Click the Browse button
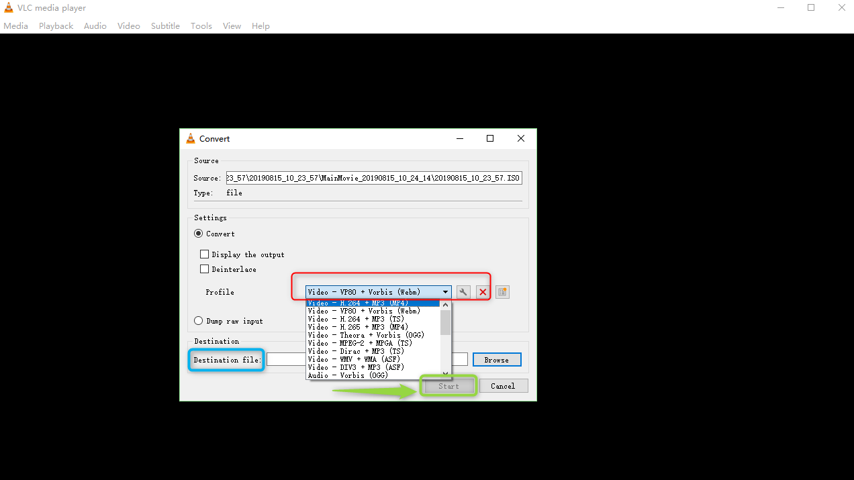Viewport: 854px width, 480px height. click(497, 360)
